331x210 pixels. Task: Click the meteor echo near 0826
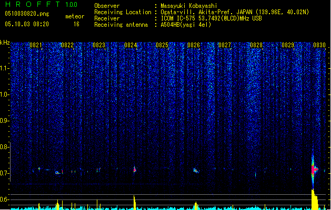coord(196,171)
